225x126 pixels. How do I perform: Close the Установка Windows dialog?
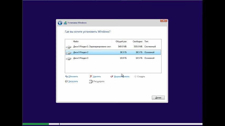[164, 20]
